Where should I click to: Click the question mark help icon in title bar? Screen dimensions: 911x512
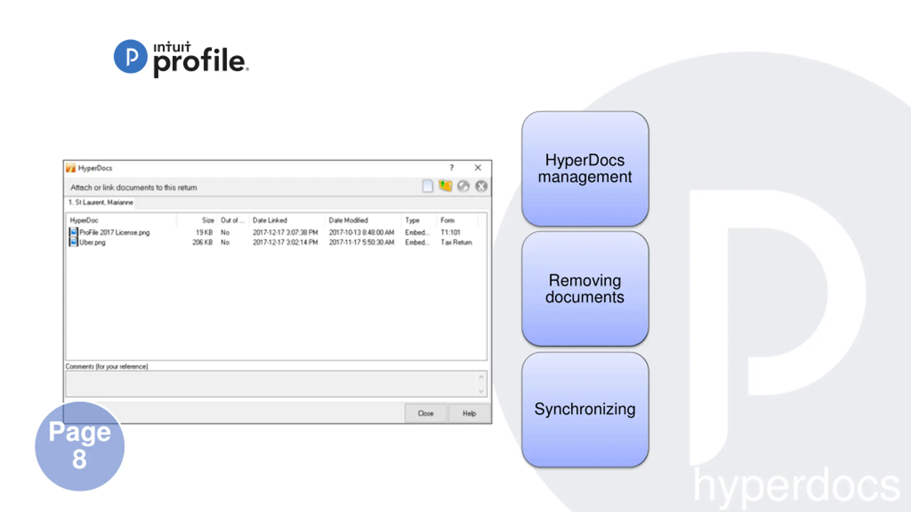452,167
